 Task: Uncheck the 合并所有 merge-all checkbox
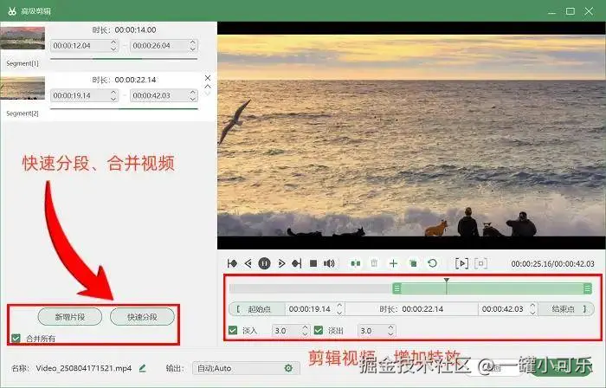16,338
